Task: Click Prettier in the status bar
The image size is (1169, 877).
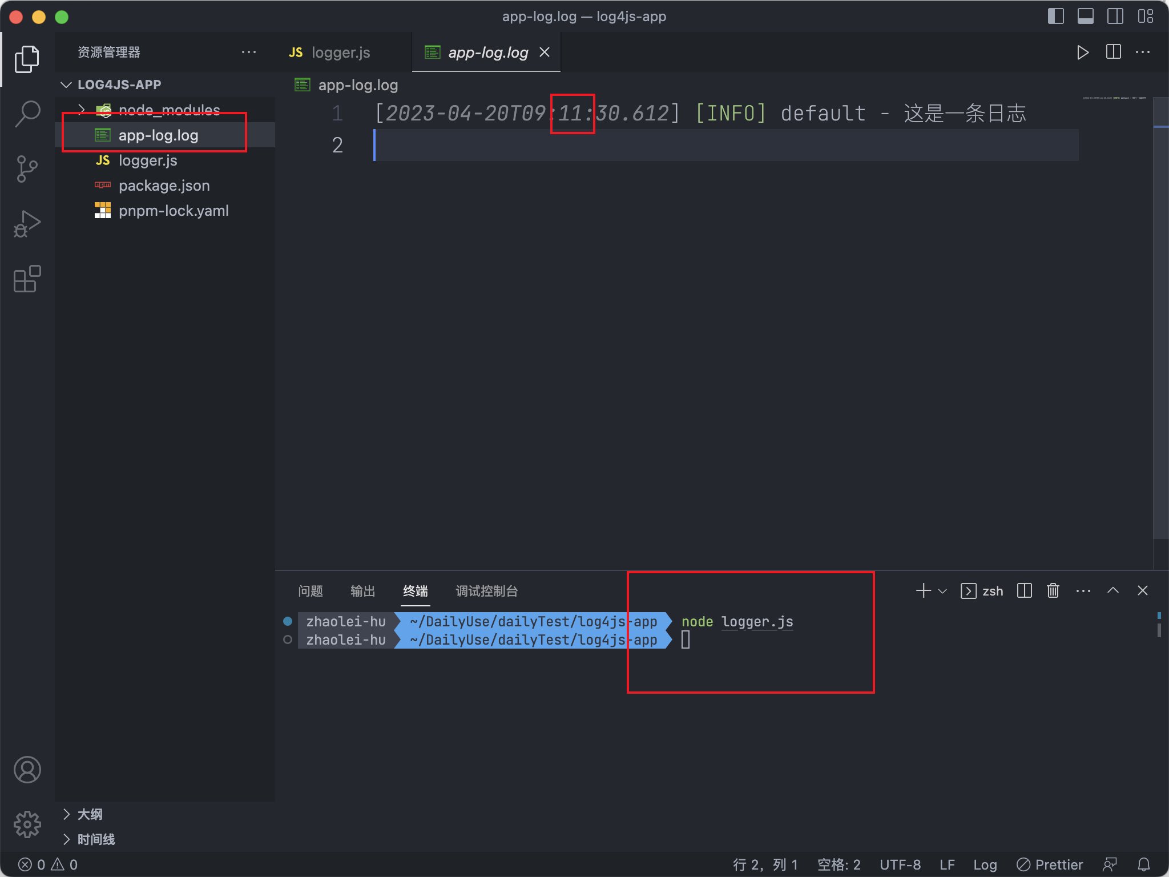Action: pos(1050,864)
